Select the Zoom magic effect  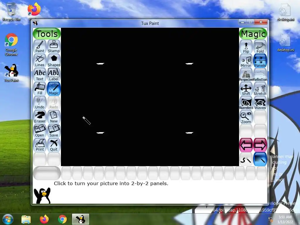246,117
